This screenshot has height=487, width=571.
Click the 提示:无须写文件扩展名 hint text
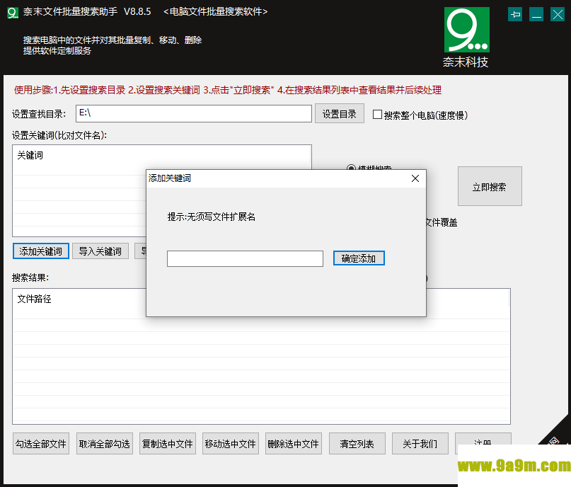[x=212, y=217]
